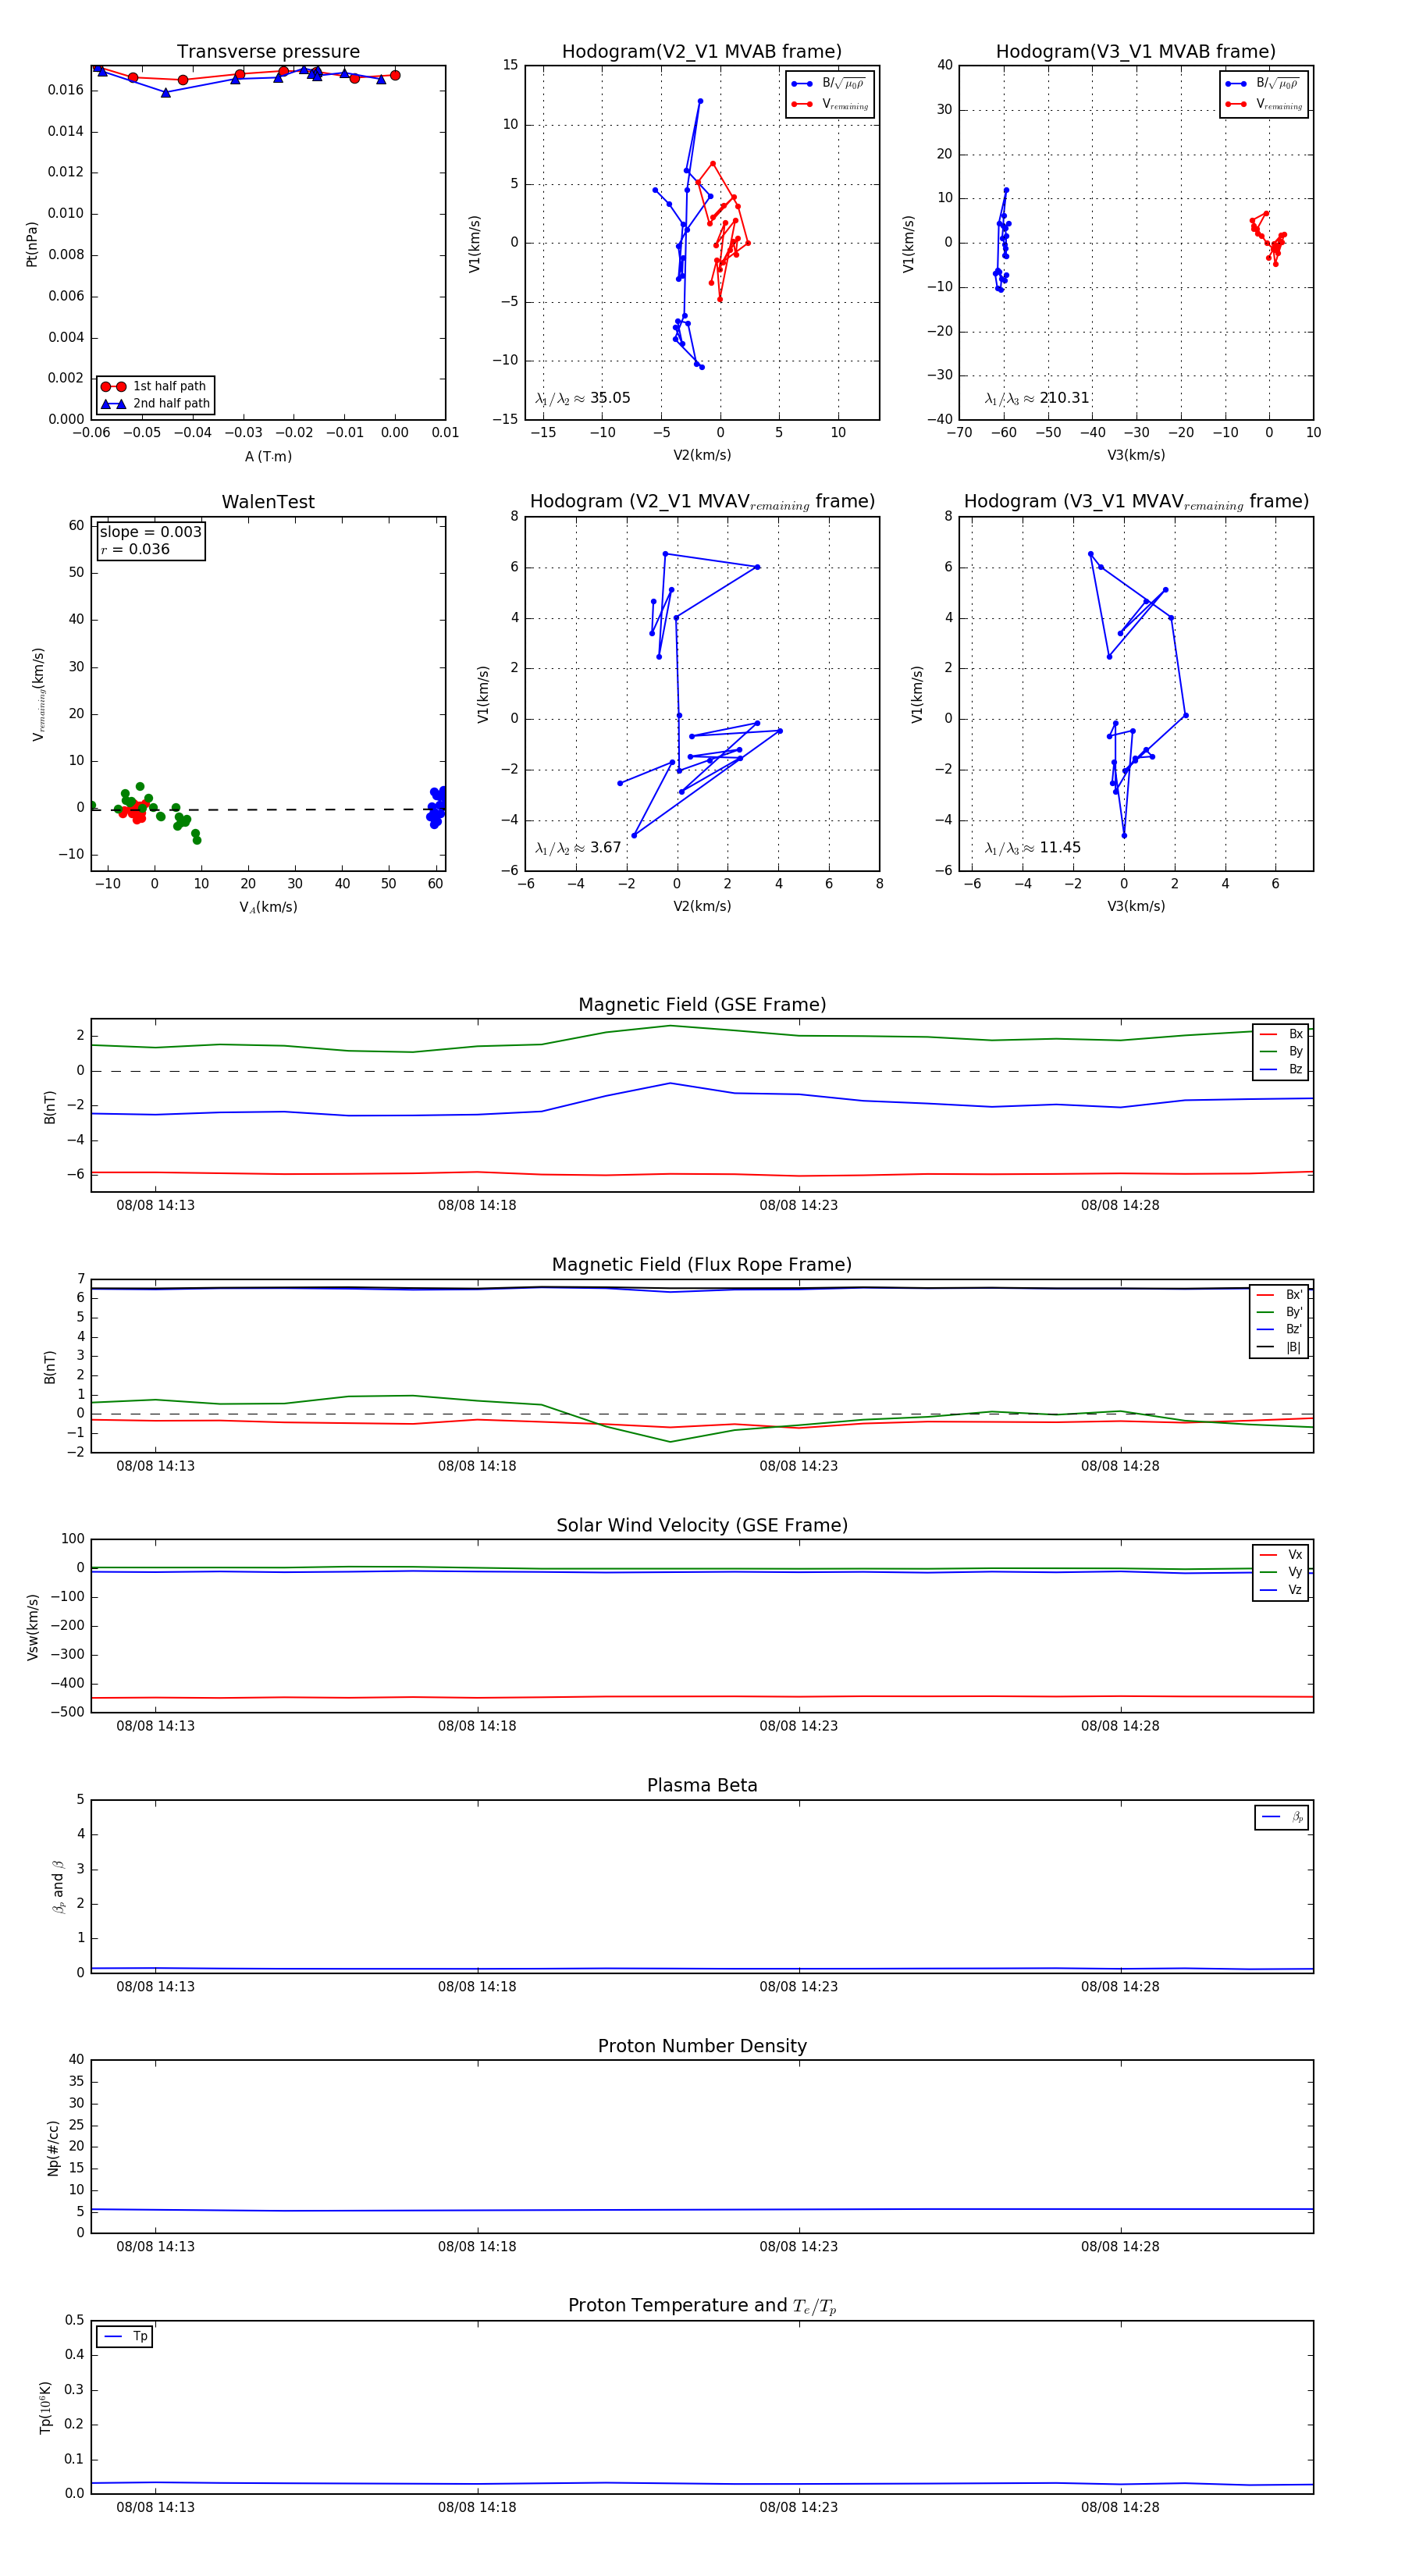Viewport: 1405px width, 2576px height.
Task: Click the 'Transverse pressure' plot title
Action: point(268,52)
